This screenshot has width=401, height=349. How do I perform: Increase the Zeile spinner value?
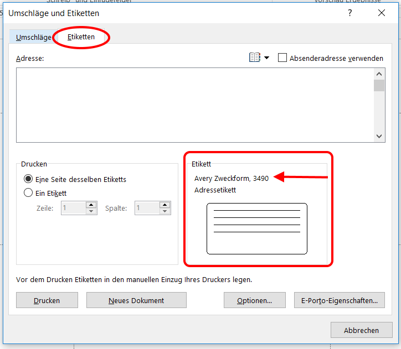pos(91,205)
